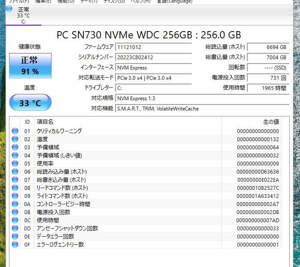Click the ID column header
This screenshot has width=300, height=267.
point(27,122)
